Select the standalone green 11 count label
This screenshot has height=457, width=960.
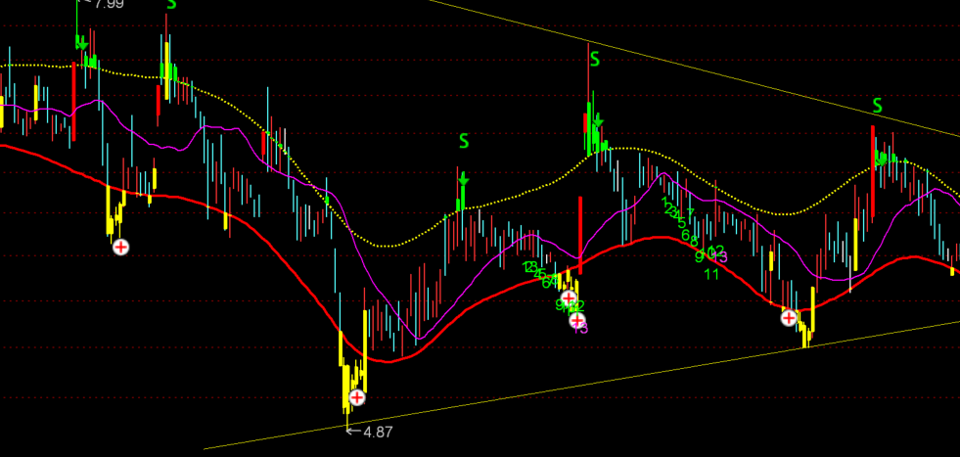(x=710, y=274)
